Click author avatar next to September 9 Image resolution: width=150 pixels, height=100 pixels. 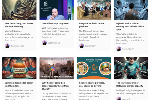[x=119, y=49]
